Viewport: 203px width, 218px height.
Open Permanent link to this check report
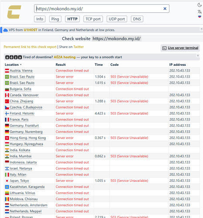[x=30, y=47]
